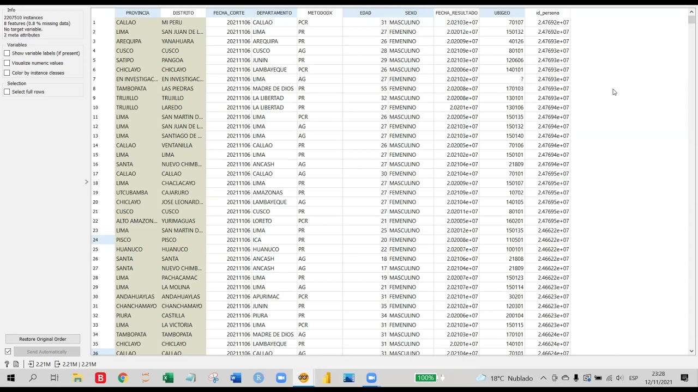Click the battery 100% indicator

(425, 378)
